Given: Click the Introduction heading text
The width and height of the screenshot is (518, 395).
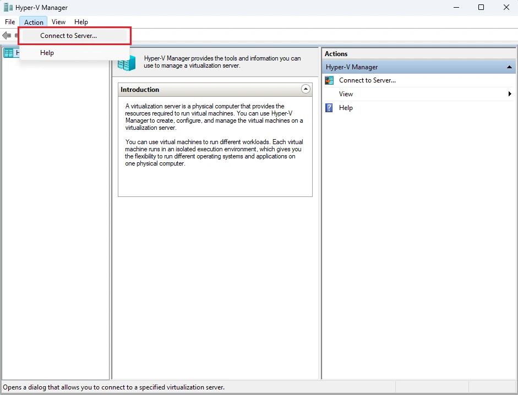Looking at the screenshot, I should 140,90.
